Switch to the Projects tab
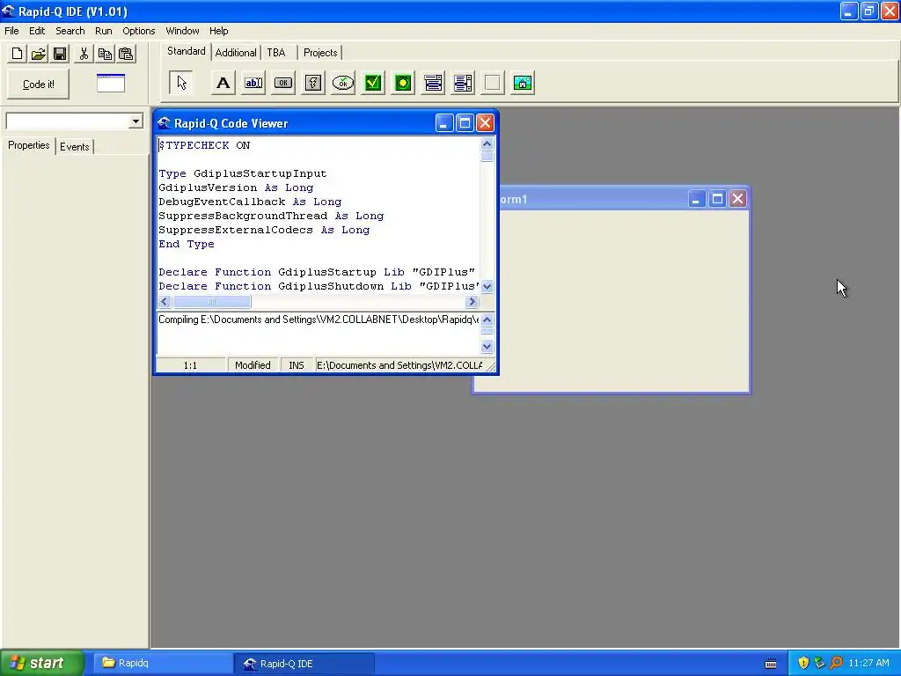This screenshot has height=676, width=901. [x=320, y=52]
